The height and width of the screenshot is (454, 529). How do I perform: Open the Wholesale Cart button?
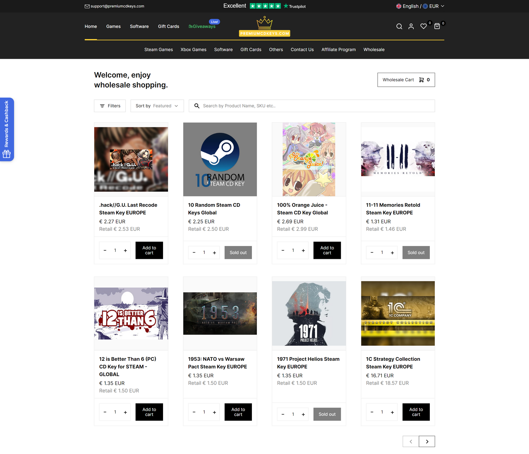[x=406, y=80]
